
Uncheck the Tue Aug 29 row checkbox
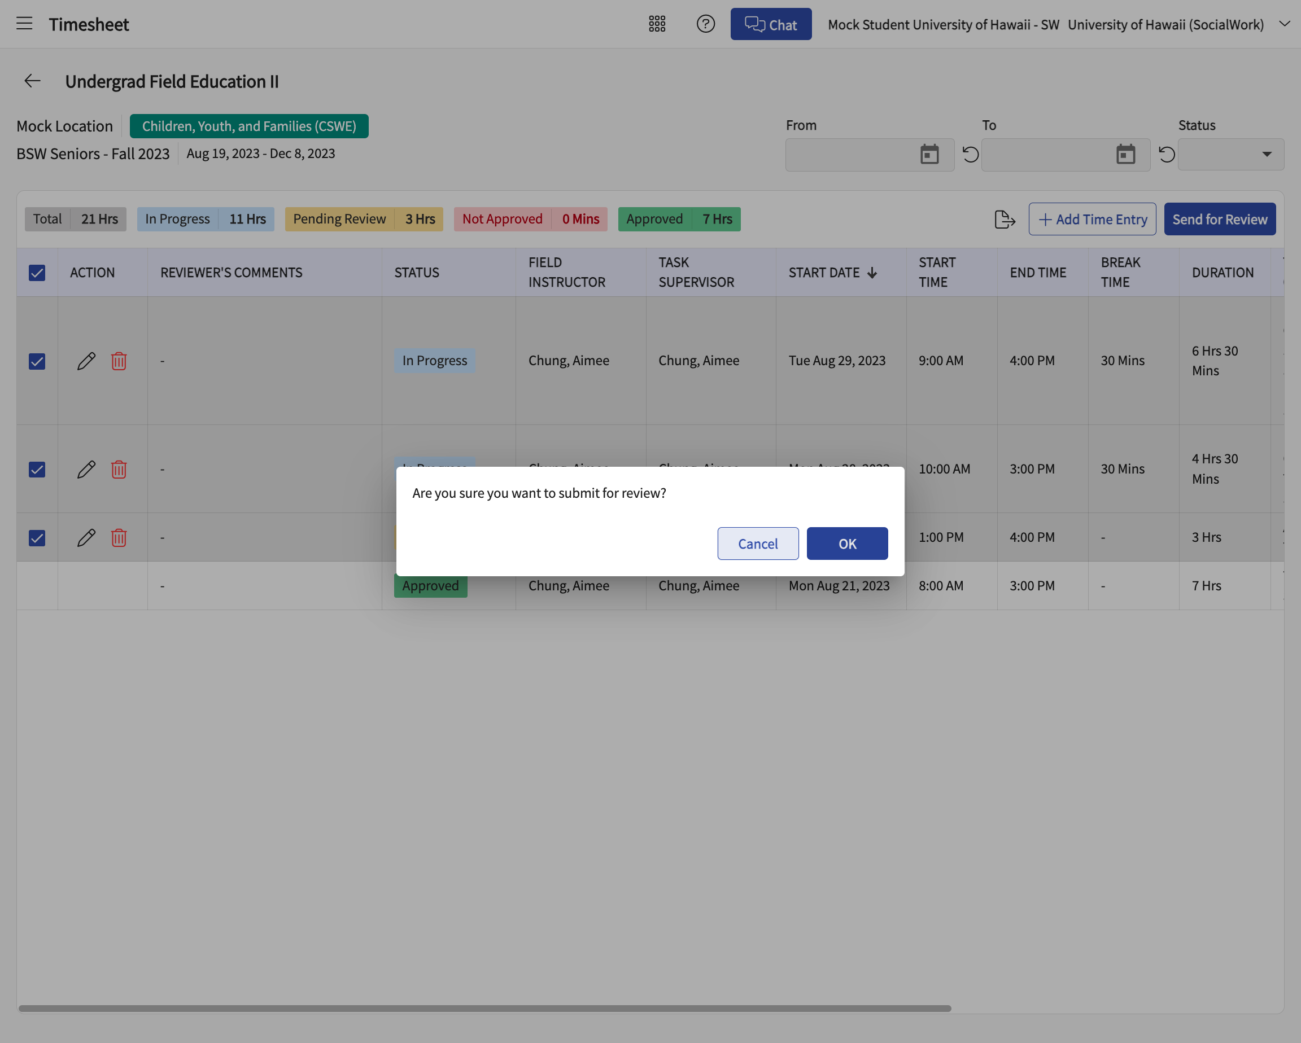[37, 361]
